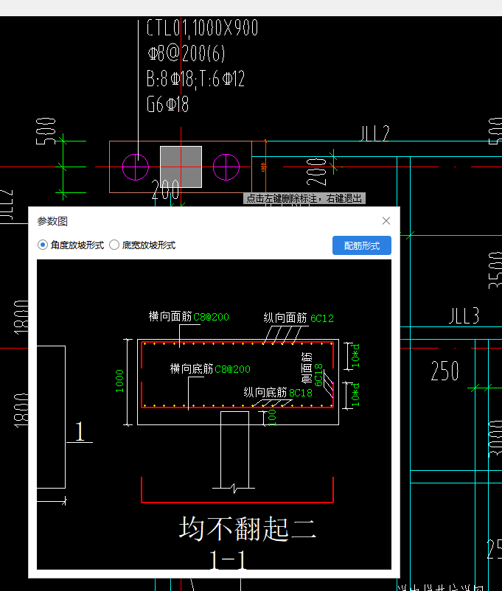The image size is (502, 591).
Task: Close the 参数图 dialog
Action: pos(386,221)
